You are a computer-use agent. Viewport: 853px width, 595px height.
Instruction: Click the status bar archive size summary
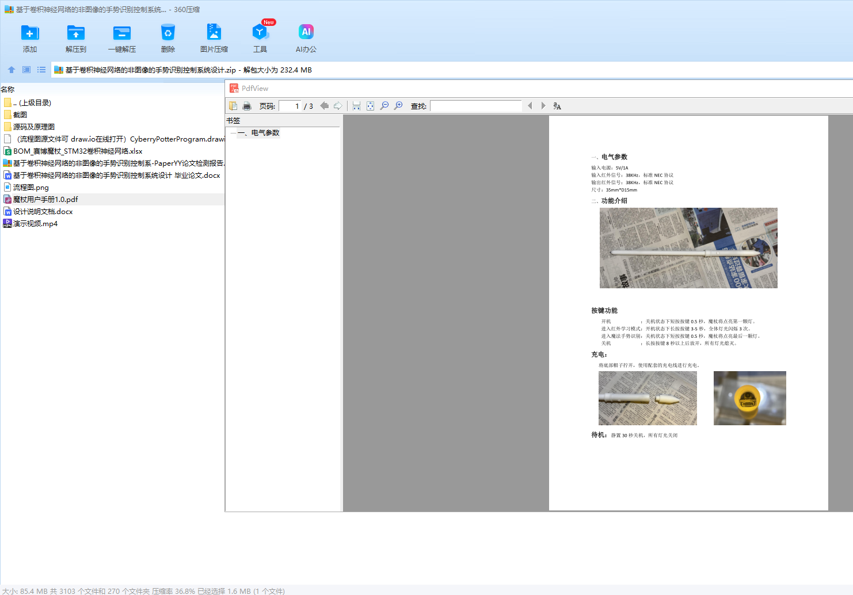click(x=143, y=591)
